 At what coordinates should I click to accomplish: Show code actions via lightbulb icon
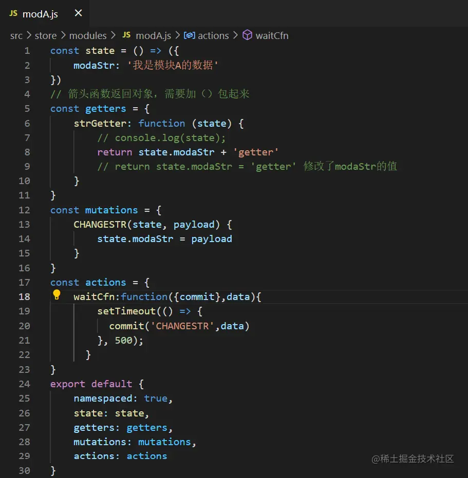(x=57, y=294)
